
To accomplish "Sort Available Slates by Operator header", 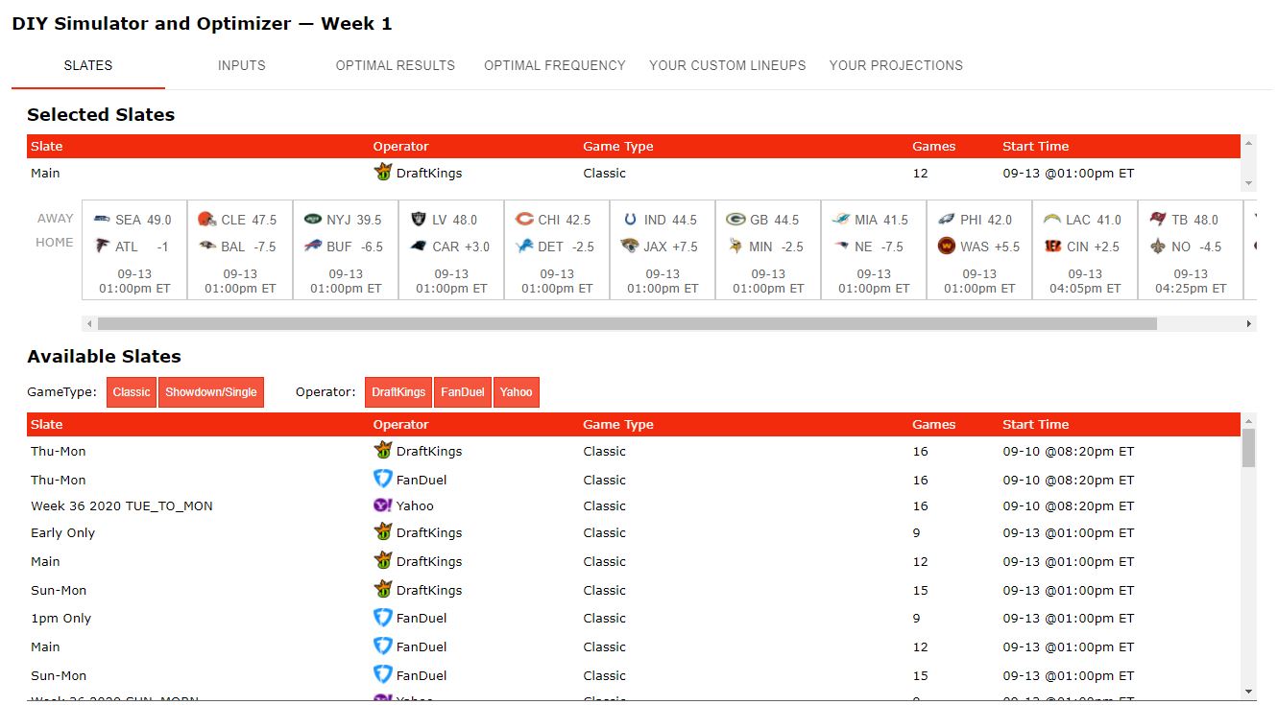I will (400, 425).
